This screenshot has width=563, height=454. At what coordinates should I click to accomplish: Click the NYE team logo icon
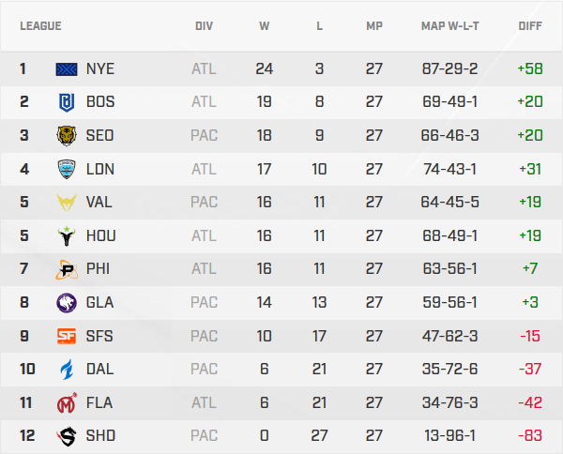68,68
